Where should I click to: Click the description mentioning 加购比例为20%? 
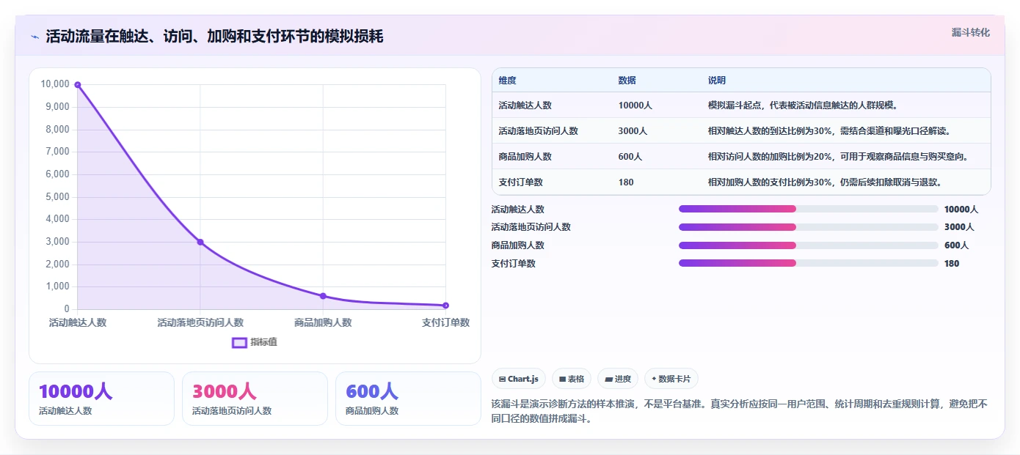tap(838, 157)
